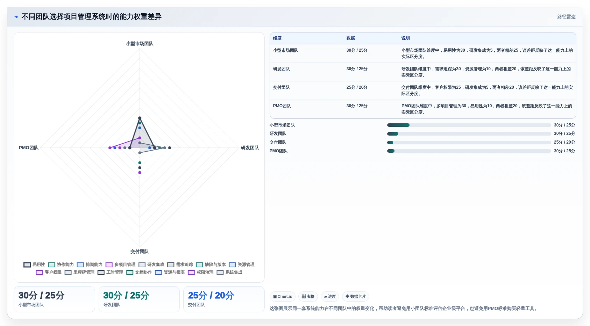Show or hide the 缺陷与版本 series
The image size is (590, 326).
click(211, 265)
